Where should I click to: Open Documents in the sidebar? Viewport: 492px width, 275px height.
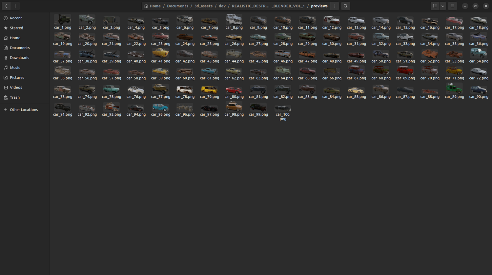click(25, 48)
